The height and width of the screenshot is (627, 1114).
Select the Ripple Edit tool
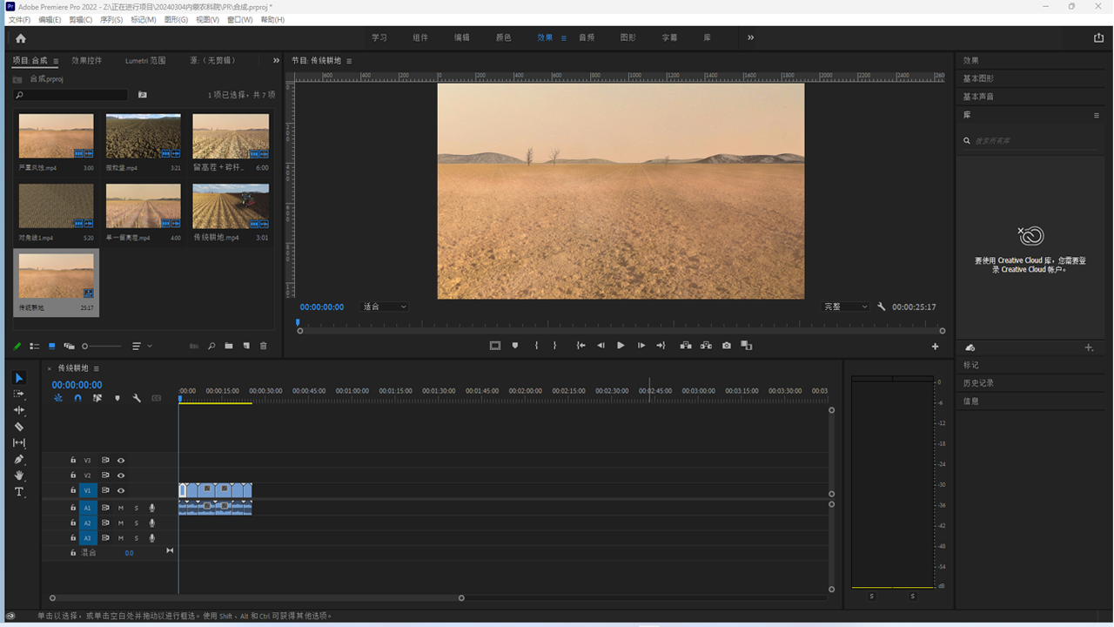pos(19,410)
